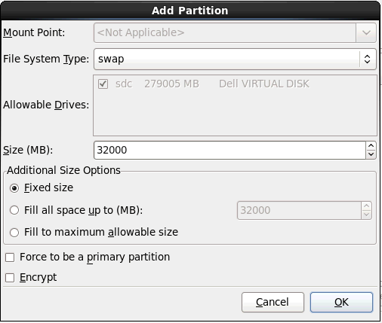The height and width of the screenshot is (323, 382).
Task: Click the fill-up-to 32000 value field
Action: pos(299,210)
